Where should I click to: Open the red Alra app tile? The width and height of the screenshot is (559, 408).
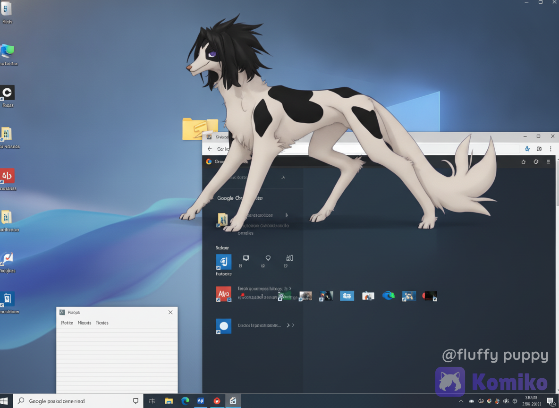pyautogui.click(x=223, y=294)
